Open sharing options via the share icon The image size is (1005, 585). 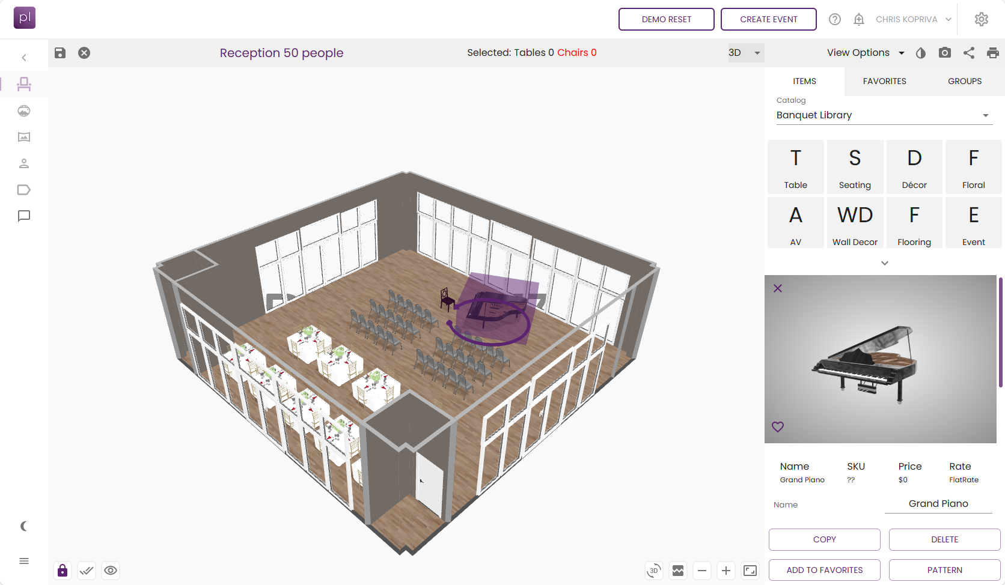(x=969, y=53)
